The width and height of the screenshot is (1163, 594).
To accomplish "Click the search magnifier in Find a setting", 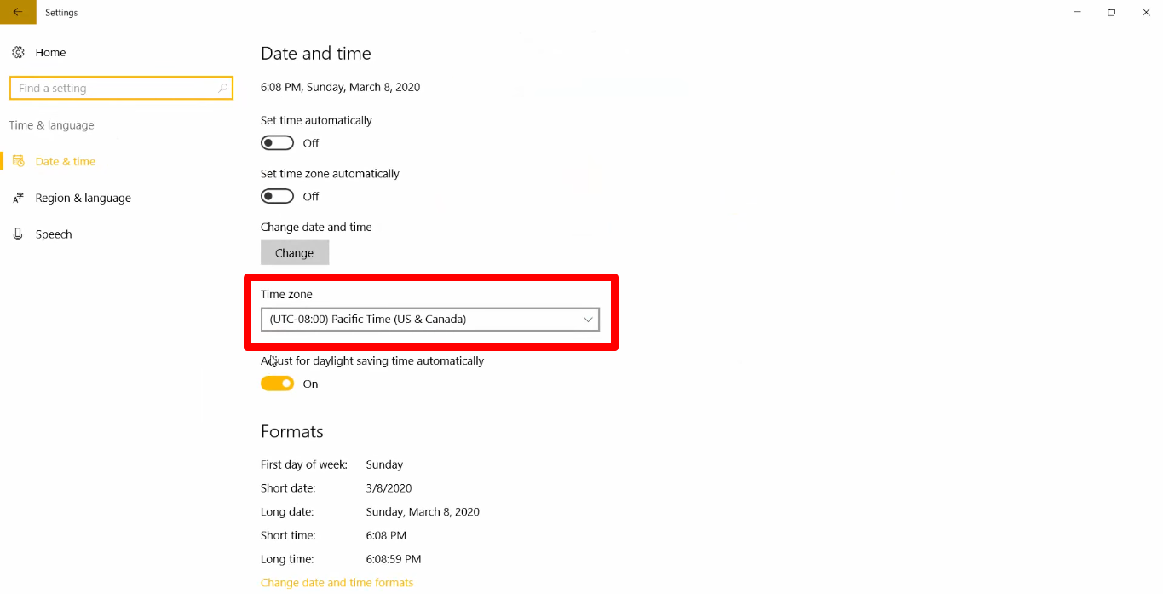I will (221, 88).
